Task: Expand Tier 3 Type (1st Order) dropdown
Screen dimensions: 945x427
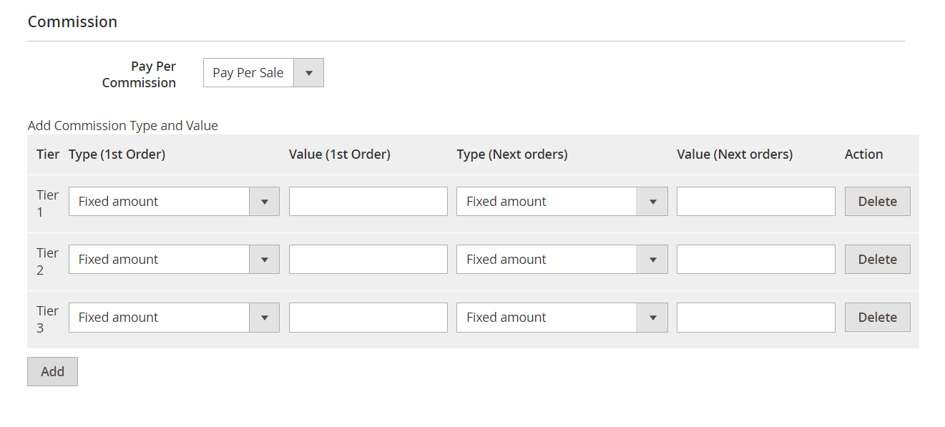Action: 174,318
